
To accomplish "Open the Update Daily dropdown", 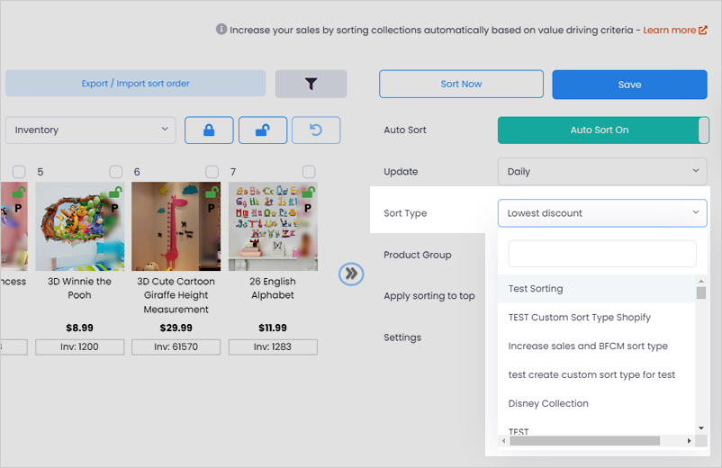I will pyautogui.click(x=602, y=172).
